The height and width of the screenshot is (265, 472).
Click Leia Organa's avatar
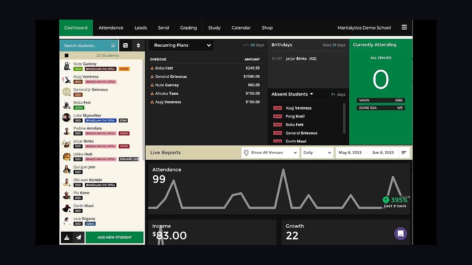pos(66,221)
